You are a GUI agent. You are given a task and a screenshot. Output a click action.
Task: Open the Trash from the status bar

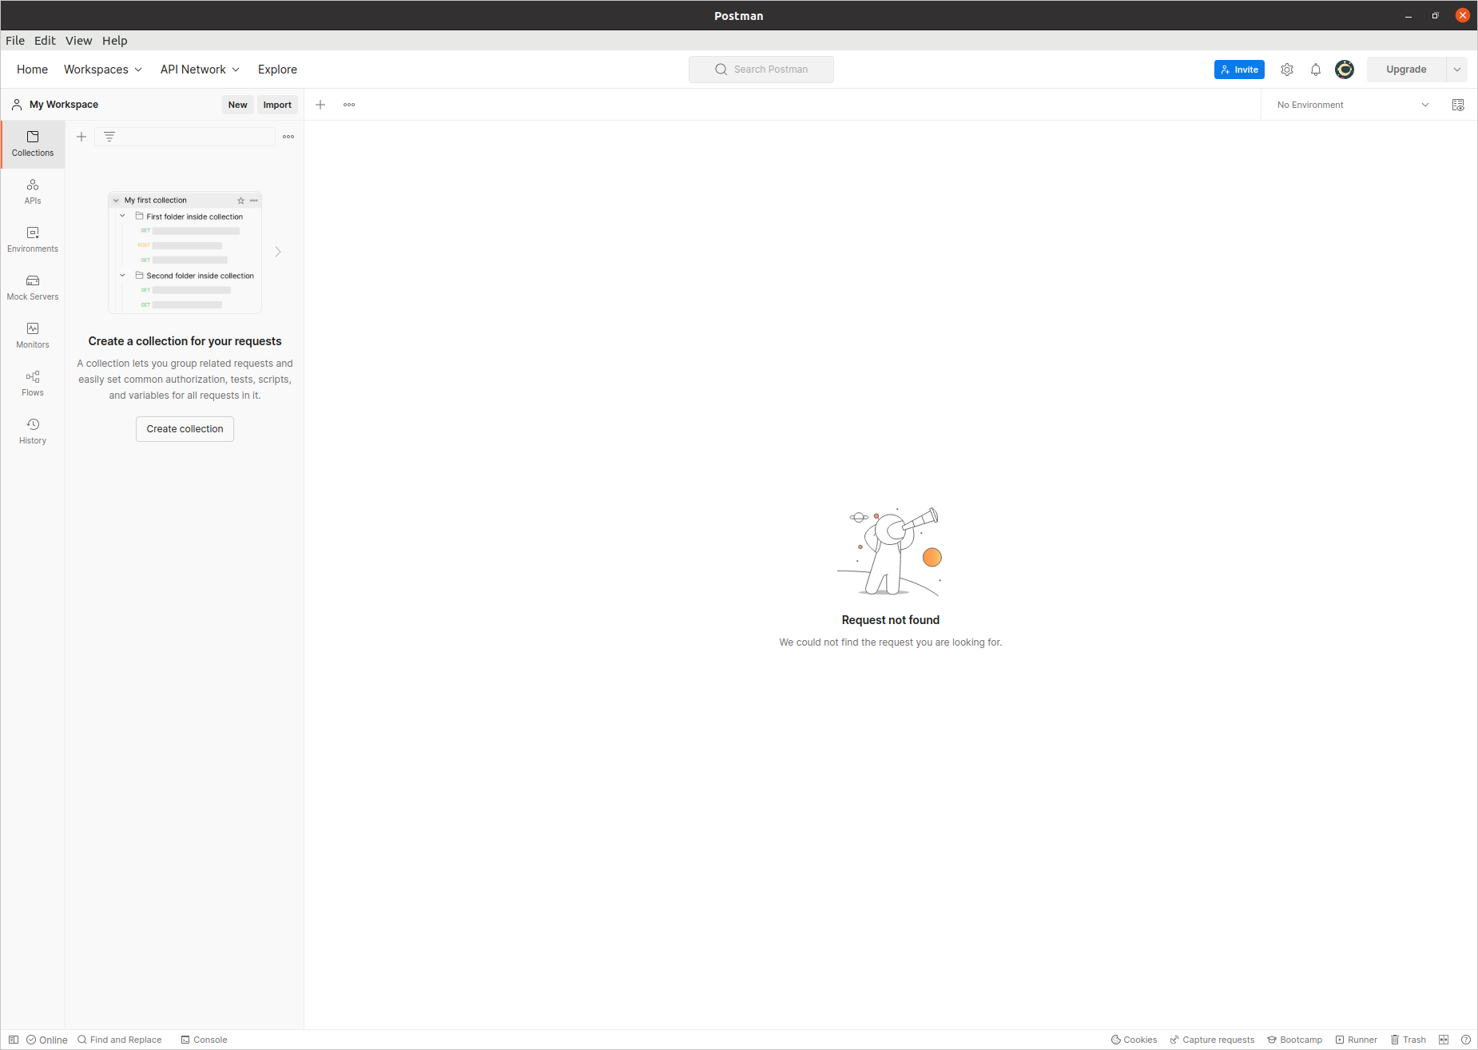(x=1408, y=1040)
